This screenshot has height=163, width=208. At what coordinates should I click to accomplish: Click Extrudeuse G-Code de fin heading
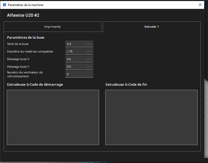pos(126,85)
